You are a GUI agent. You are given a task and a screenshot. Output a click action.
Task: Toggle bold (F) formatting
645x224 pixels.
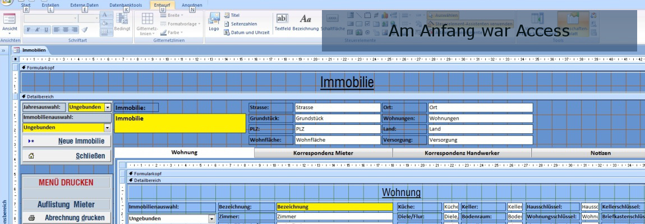[x=28, y=30]
